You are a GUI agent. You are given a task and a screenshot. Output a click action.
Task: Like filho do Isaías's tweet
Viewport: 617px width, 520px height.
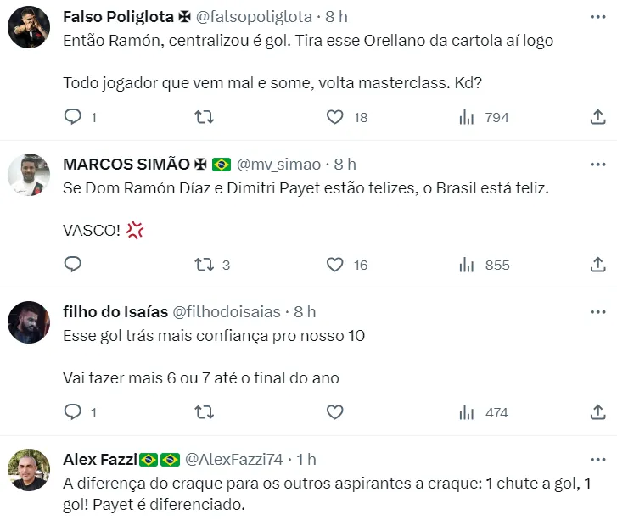click(x=335, y=412)
